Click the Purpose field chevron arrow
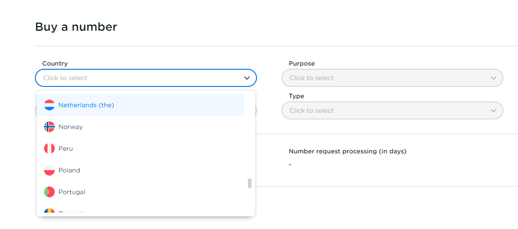 (494, 78)
